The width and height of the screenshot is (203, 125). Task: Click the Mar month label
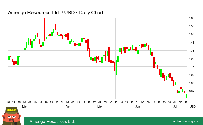pyautogui.click(x=25, y=107)
